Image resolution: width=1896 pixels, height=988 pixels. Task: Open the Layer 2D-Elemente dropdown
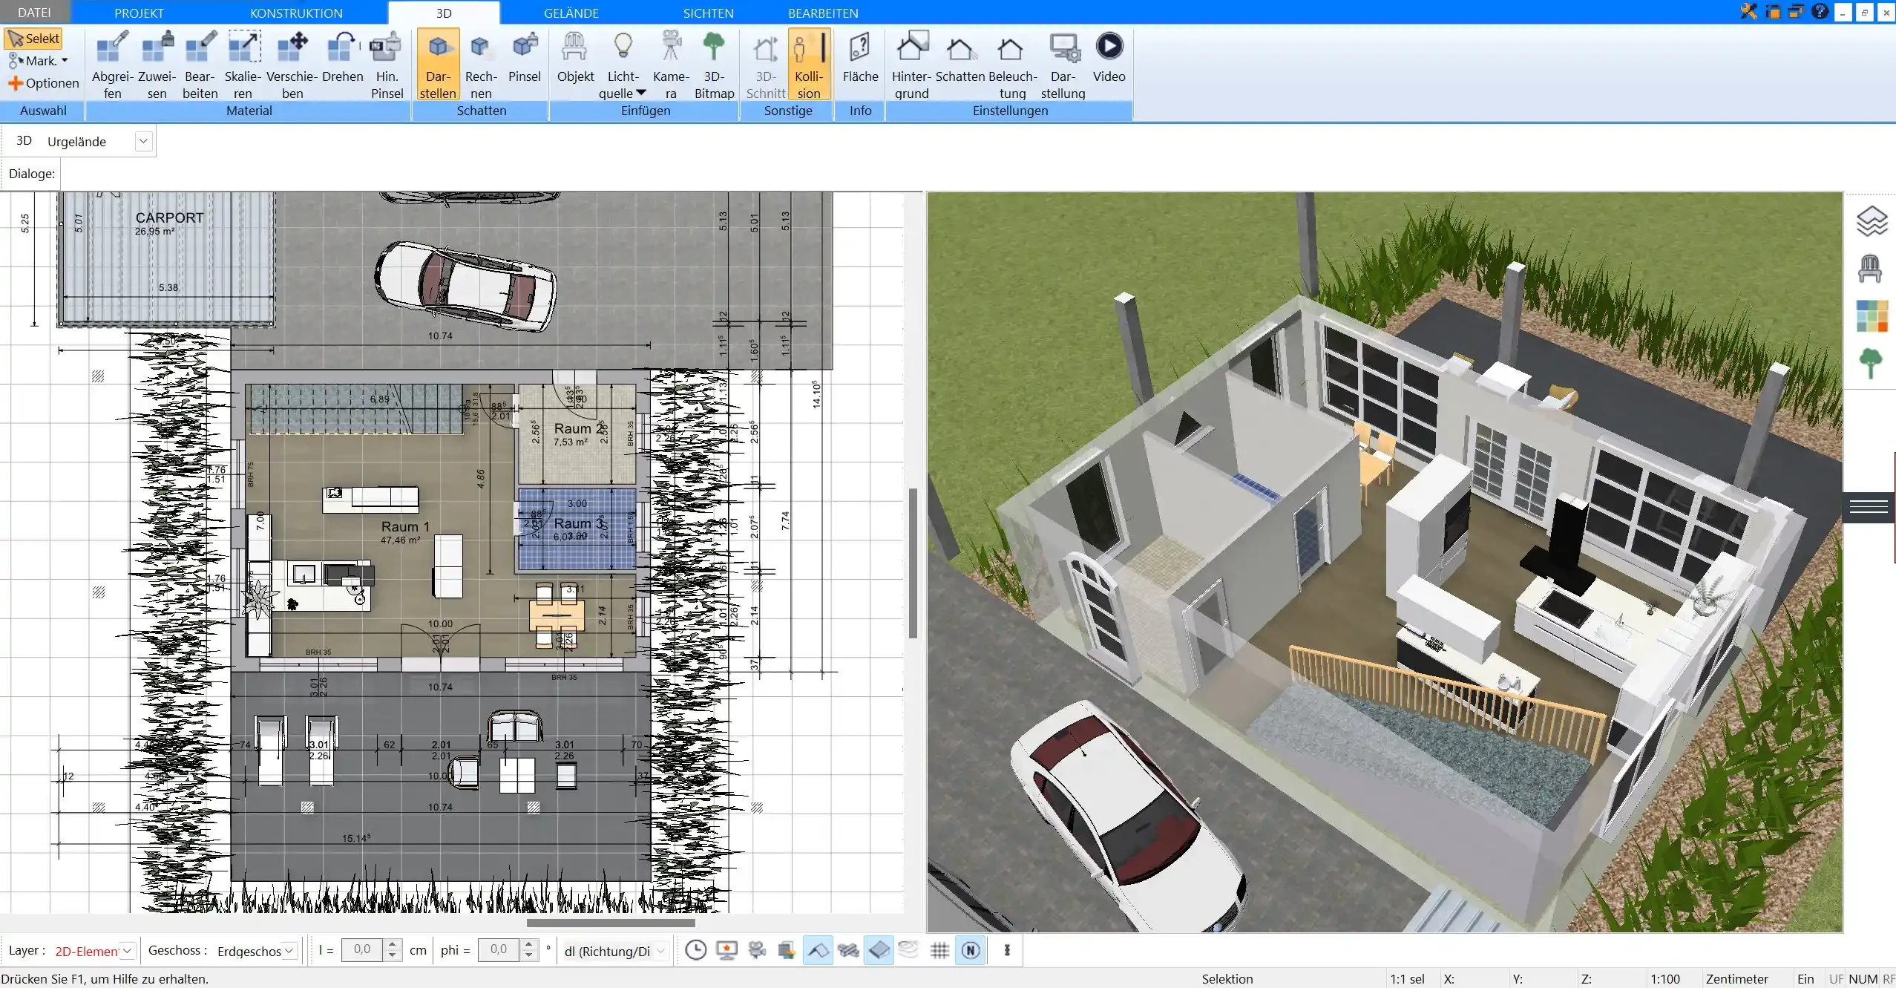128,951
